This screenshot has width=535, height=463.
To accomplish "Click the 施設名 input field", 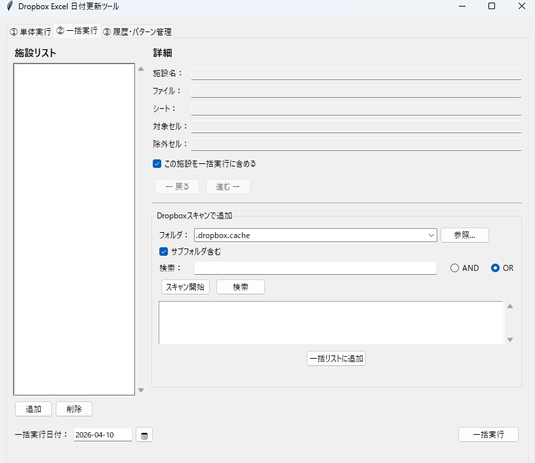I will pos(356,73).
